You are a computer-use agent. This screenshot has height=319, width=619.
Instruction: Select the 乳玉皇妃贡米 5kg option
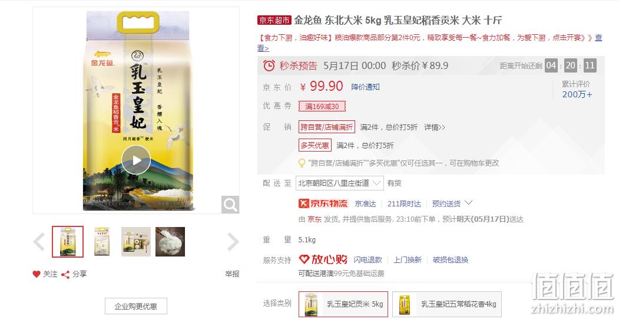tap(343, 304)
